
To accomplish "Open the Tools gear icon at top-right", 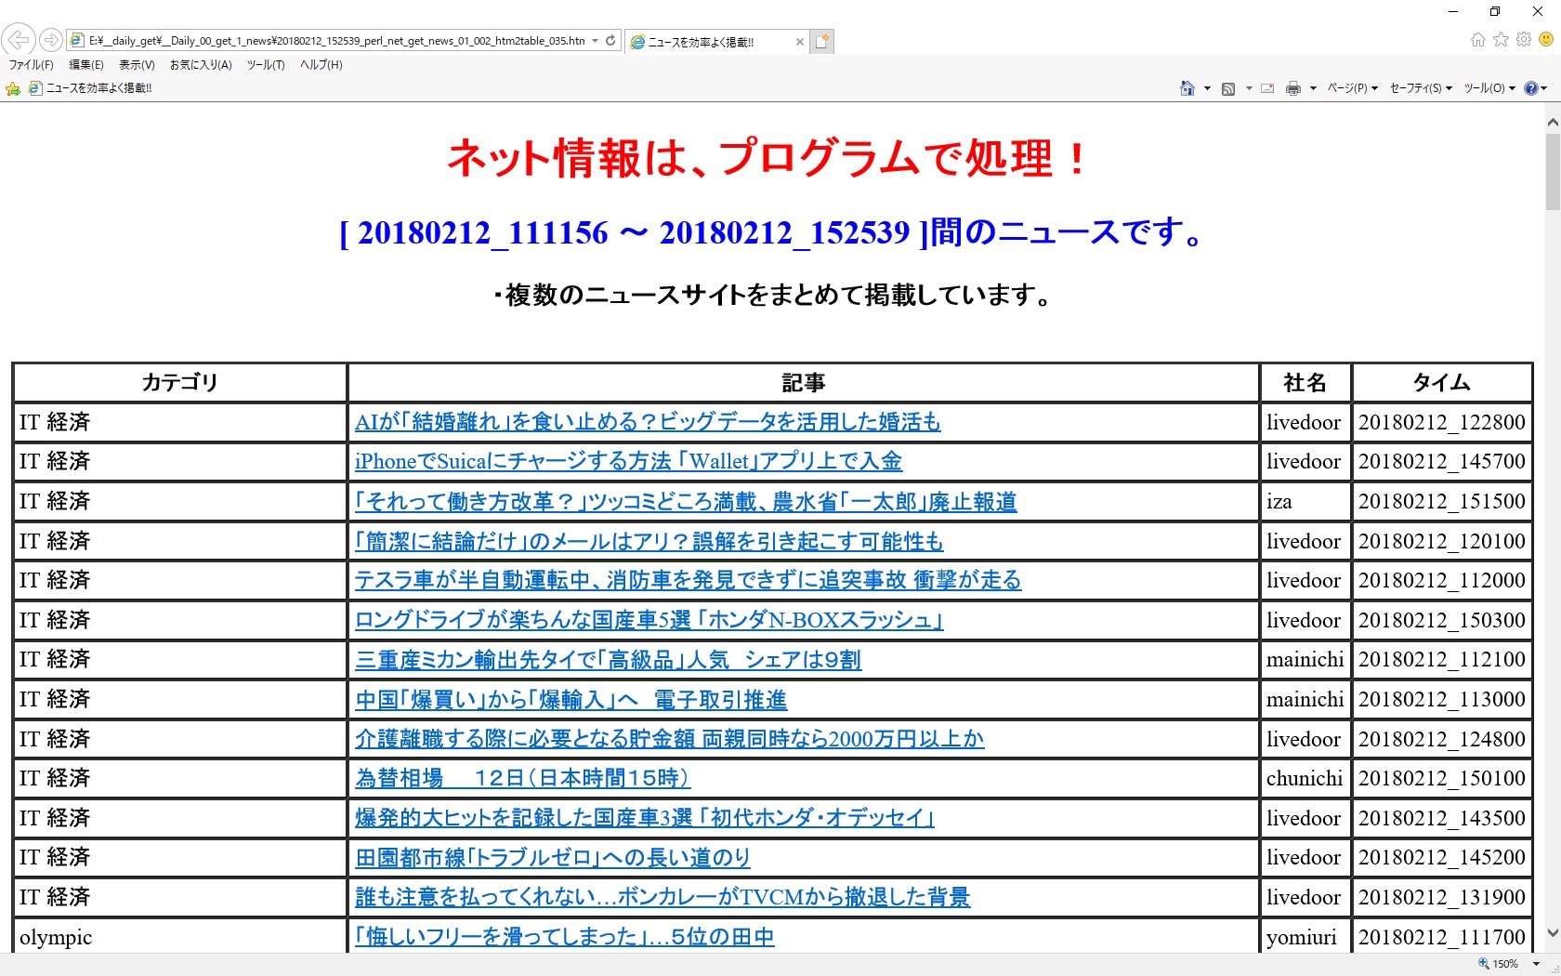I will point(1524,39).
